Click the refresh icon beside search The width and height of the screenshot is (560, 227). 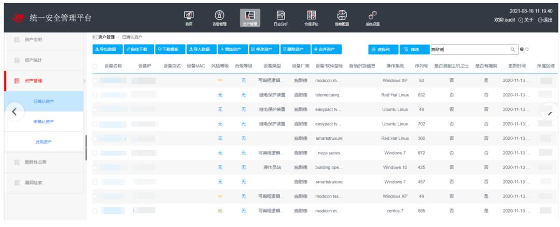pos(527,49)
